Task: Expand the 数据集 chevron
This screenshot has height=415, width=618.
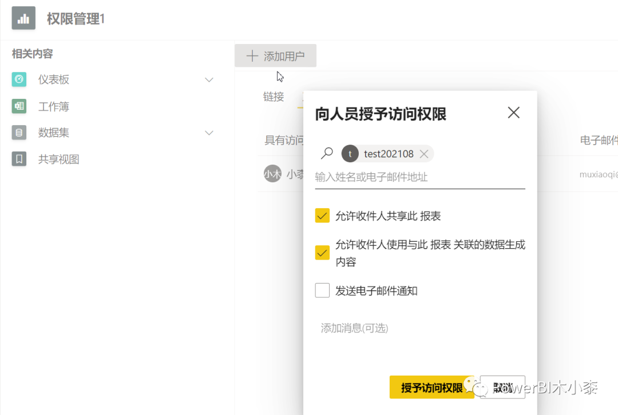Action: point(209,133)
